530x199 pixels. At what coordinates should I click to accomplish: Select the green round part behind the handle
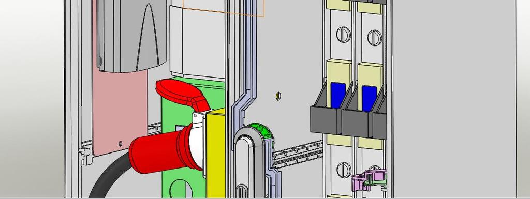pos(260,131)
